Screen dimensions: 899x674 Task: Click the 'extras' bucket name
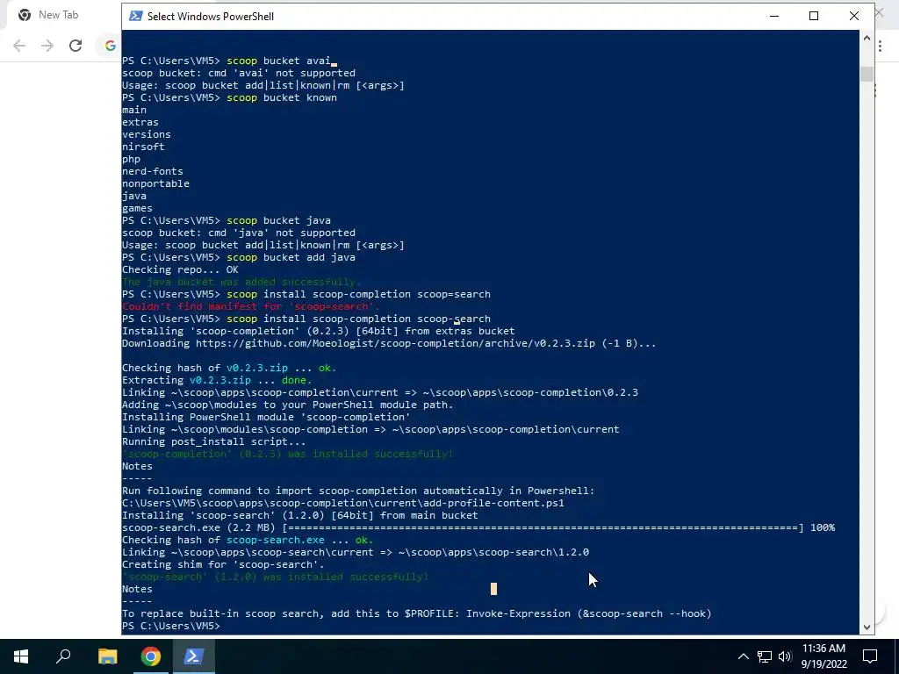[140, 122]
